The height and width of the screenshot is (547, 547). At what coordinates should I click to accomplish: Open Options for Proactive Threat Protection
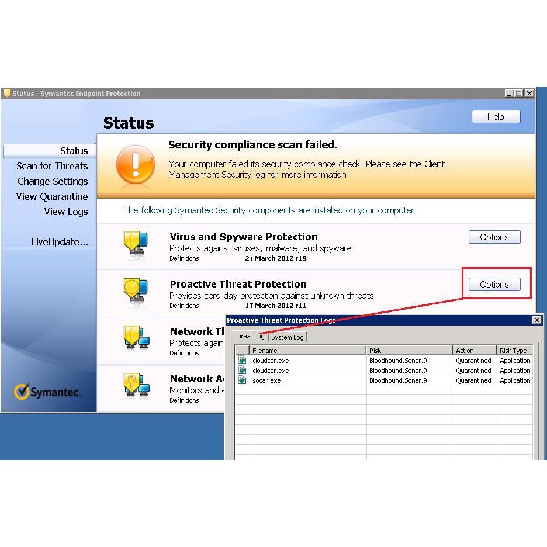494,285
